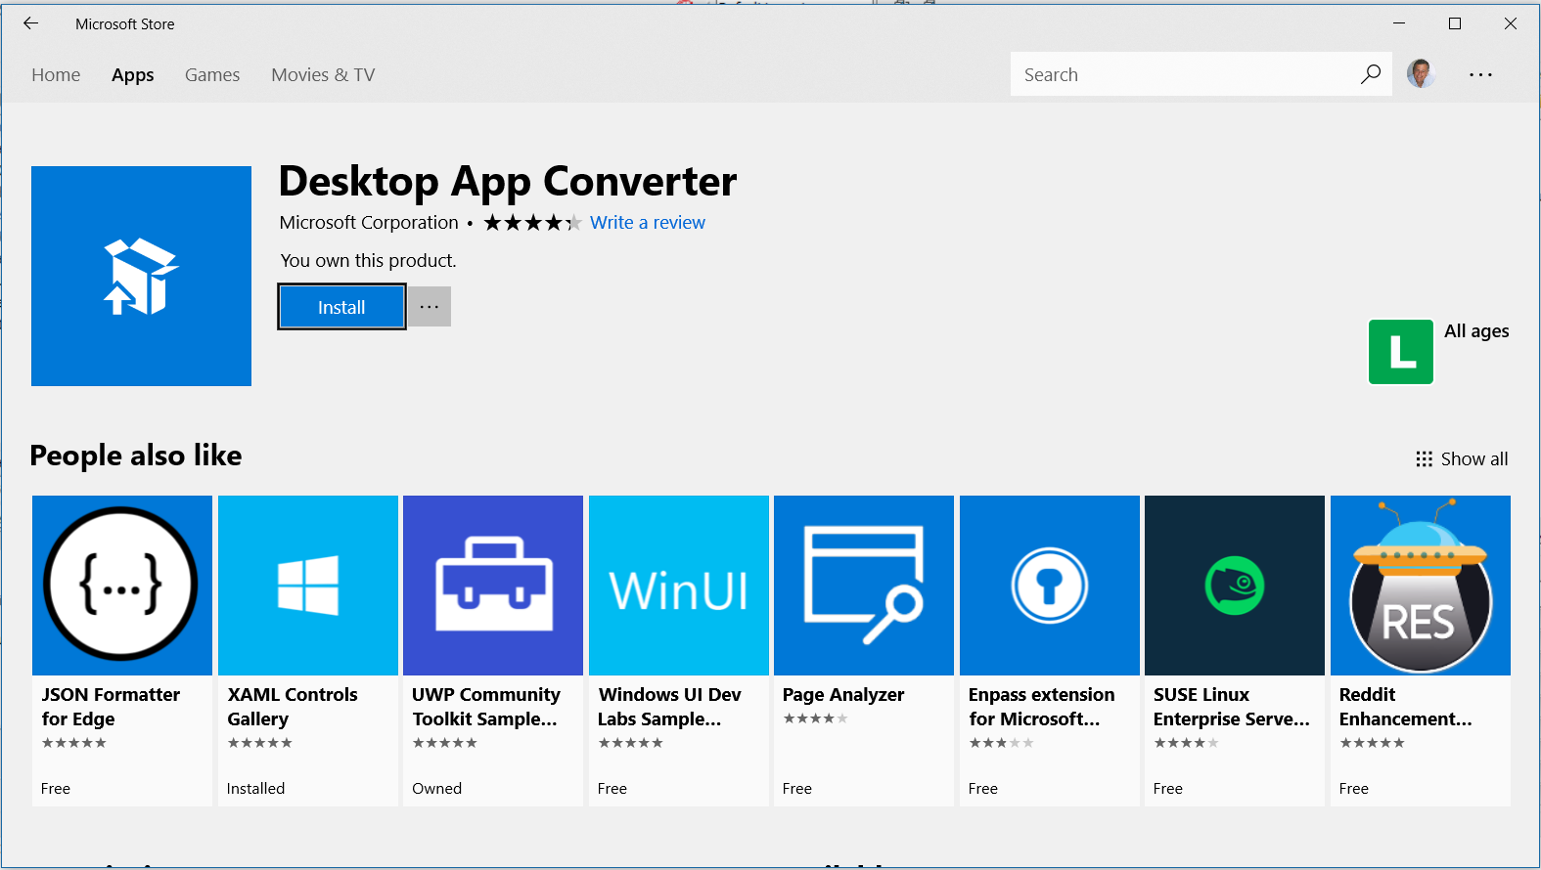The width and height of the screenshot is (1541, 870).
Task: Close the Microsoft Store window
Action: (1511, 23)
